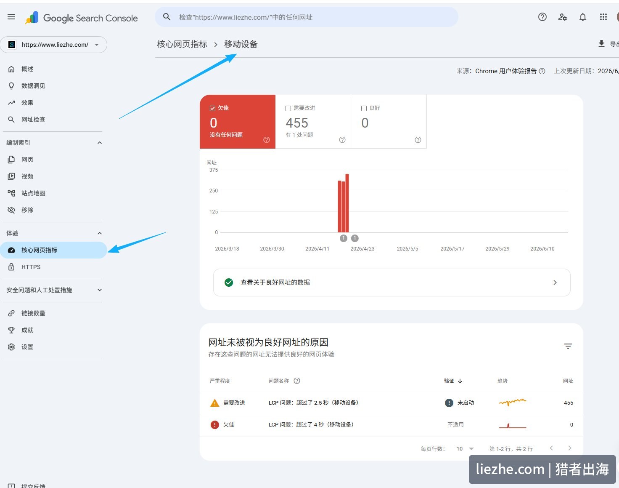The height and width of the screenshot is (488, 619).
Task: Open users and permissions settings icon
Action: pos(563,17)
